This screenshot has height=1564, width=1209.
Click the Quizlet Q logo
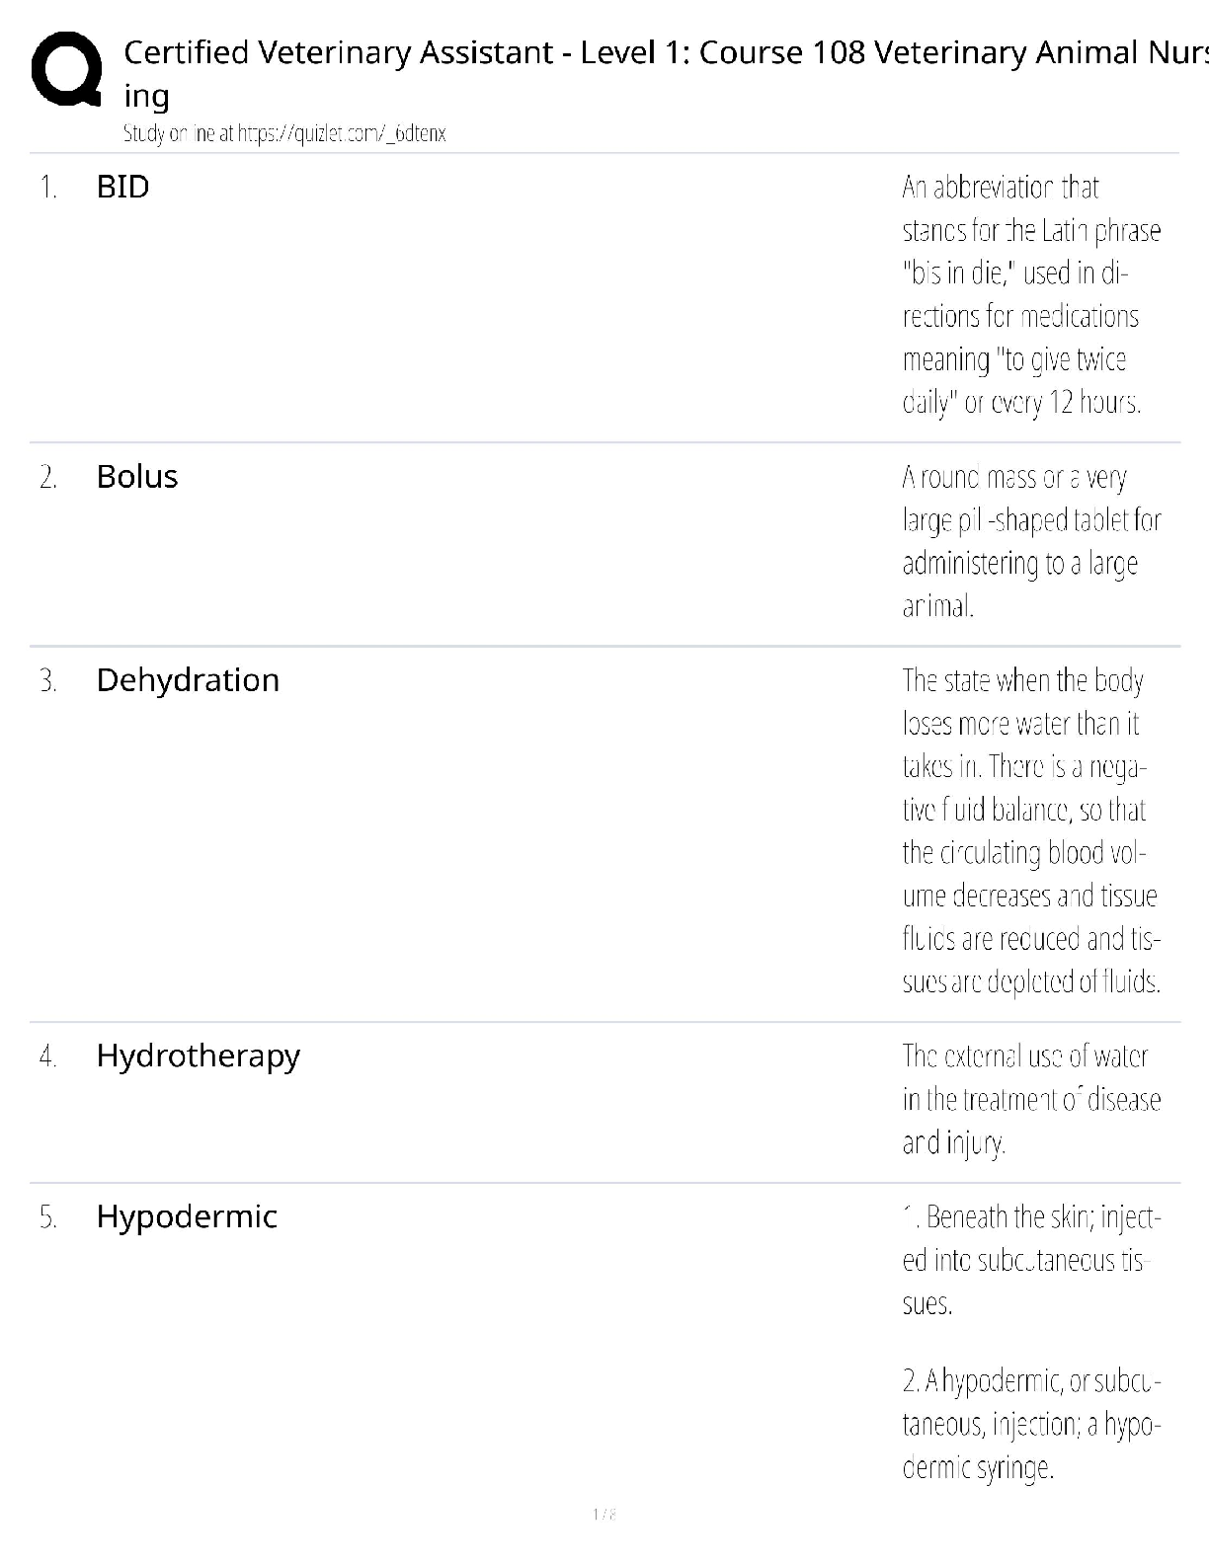click(x=65, y=69)
